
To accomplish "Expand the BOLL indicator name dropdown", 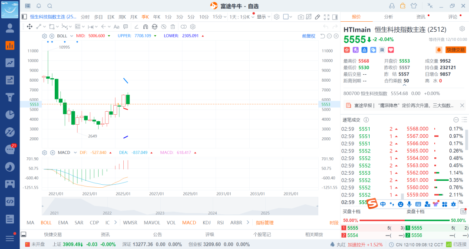I will tap(72, 36).
